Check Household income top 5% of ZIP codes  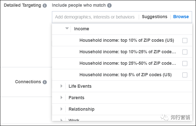tap(185, 75)
